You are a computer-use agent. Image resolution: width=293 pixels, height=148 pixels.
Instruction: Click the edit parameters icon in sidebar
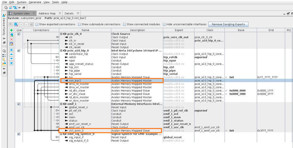click(11, 44)
